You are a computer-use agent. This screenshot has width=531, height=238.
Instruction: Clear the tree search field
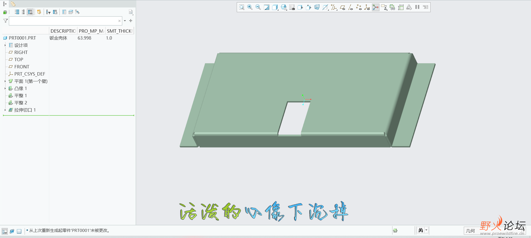(119, 21)
